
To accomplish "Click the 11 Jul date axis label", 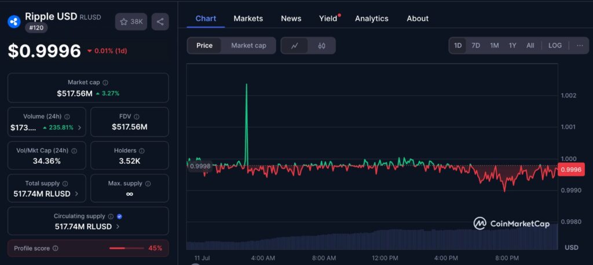I will 202,258.
